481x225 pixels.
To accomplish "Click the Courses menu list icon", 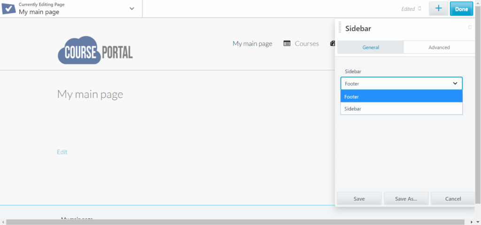I will [x=287, y=44].
